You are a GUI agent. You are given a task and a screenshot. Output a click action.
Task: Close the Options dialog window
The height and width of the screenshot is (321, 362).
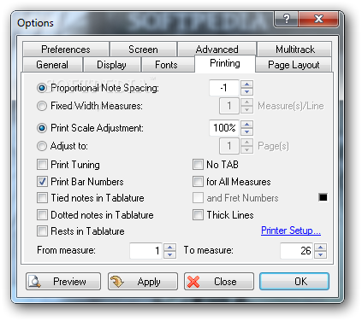pyautogui.click(x=318, y=19)
